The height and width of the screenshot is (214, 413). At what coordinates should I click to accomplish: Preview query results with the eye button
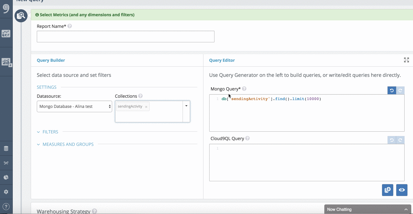click(402, 190)
